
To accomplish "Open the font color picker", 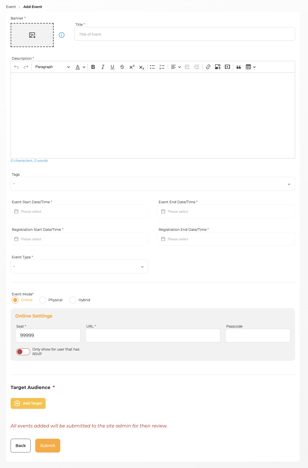I will tap(80, 67).
